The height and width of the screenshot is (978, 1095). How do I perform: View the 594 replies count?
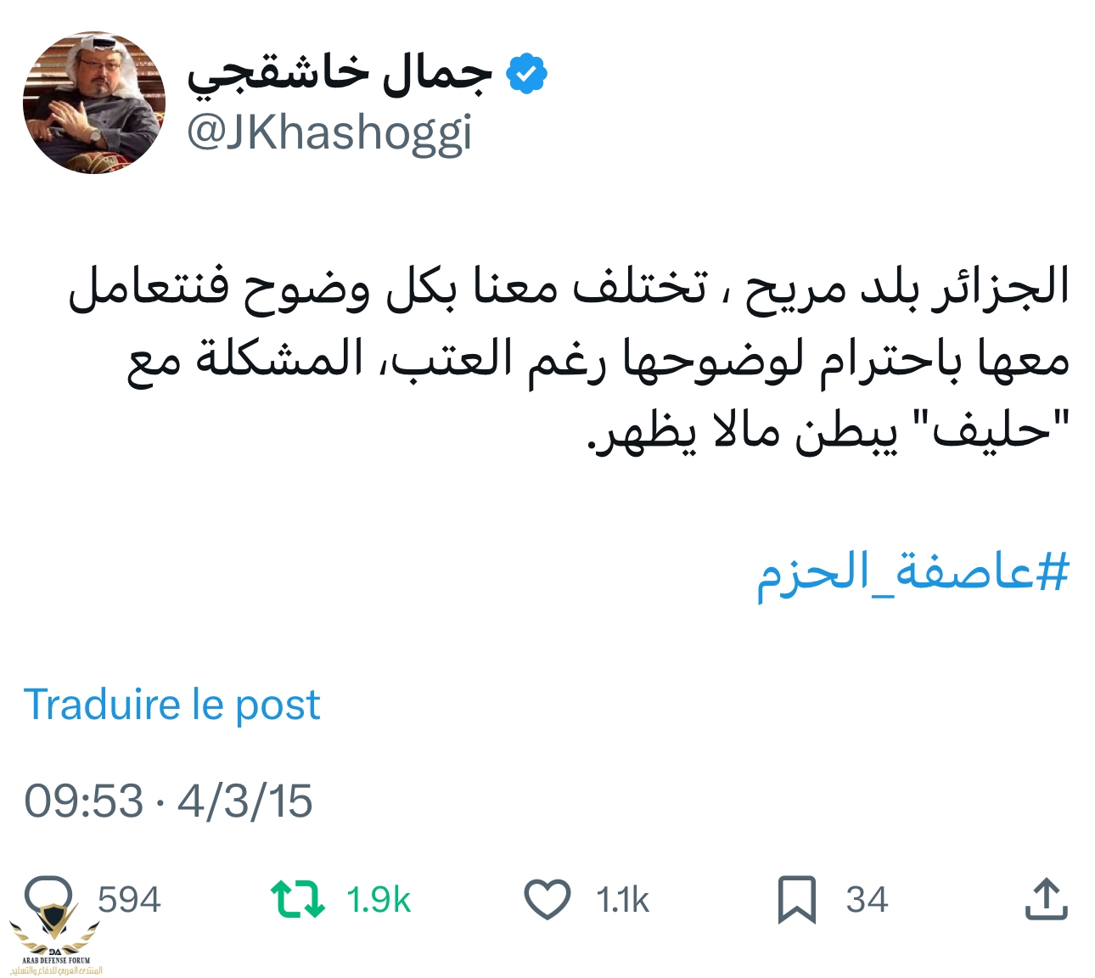pos(129,900)
